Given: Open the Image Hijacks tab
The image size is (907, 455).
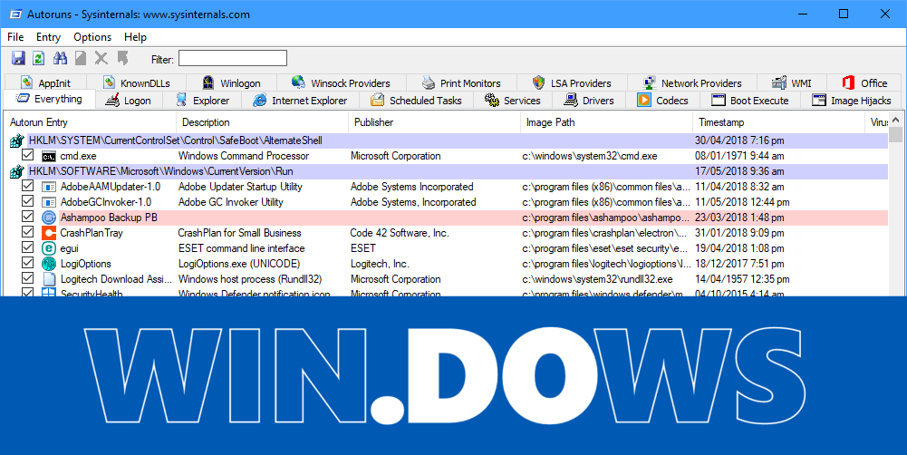Looking at the screenshot, I should click(x=852, y=100).
